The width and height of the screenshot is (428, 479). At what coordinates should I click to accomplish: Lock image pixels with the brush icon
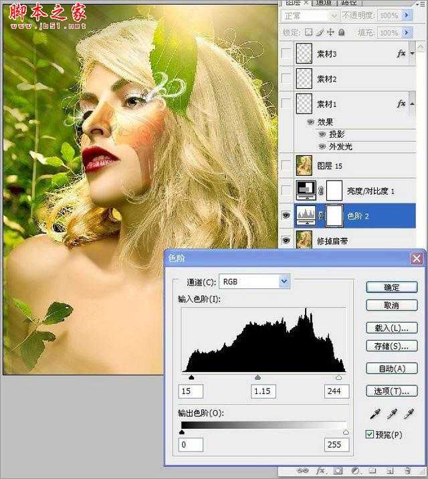click(x=320, y=32)
